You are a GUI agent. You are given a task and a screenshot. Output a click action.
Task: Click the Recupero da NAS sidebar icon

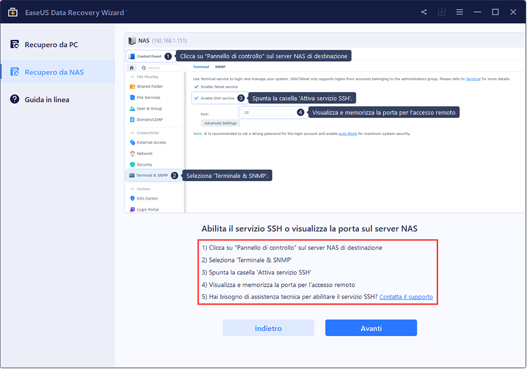[x=14, y=72]
